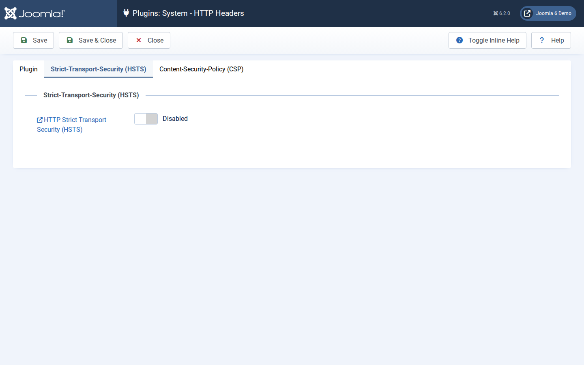Open the HTTP Strict Transport Security link
The height and width of the screenshot is (365, 584).
(72, 125)
